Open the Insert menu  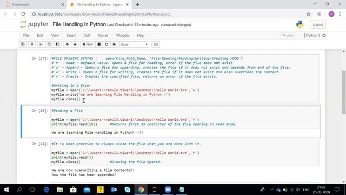(71, 35)
